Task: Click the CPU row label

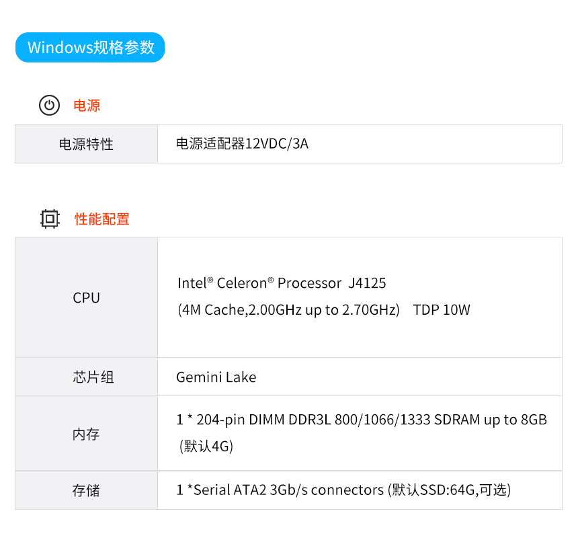Action: click(x=86, y=298)
